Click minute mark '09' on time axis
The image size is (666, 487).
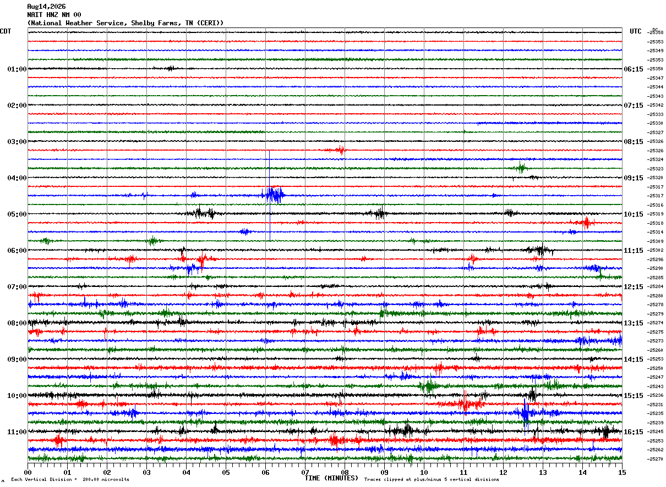pyautogui.click(x=385, y=472)
